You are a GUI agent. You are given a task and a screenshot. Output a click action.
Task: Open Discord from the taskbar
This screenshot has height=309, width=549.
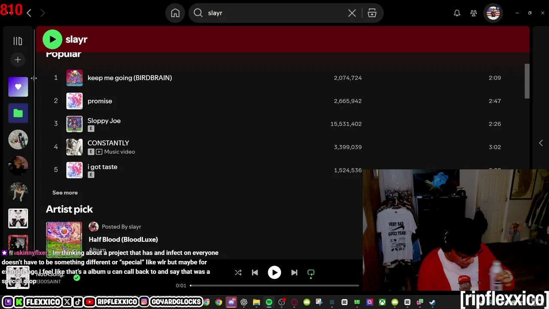[231, 302]
